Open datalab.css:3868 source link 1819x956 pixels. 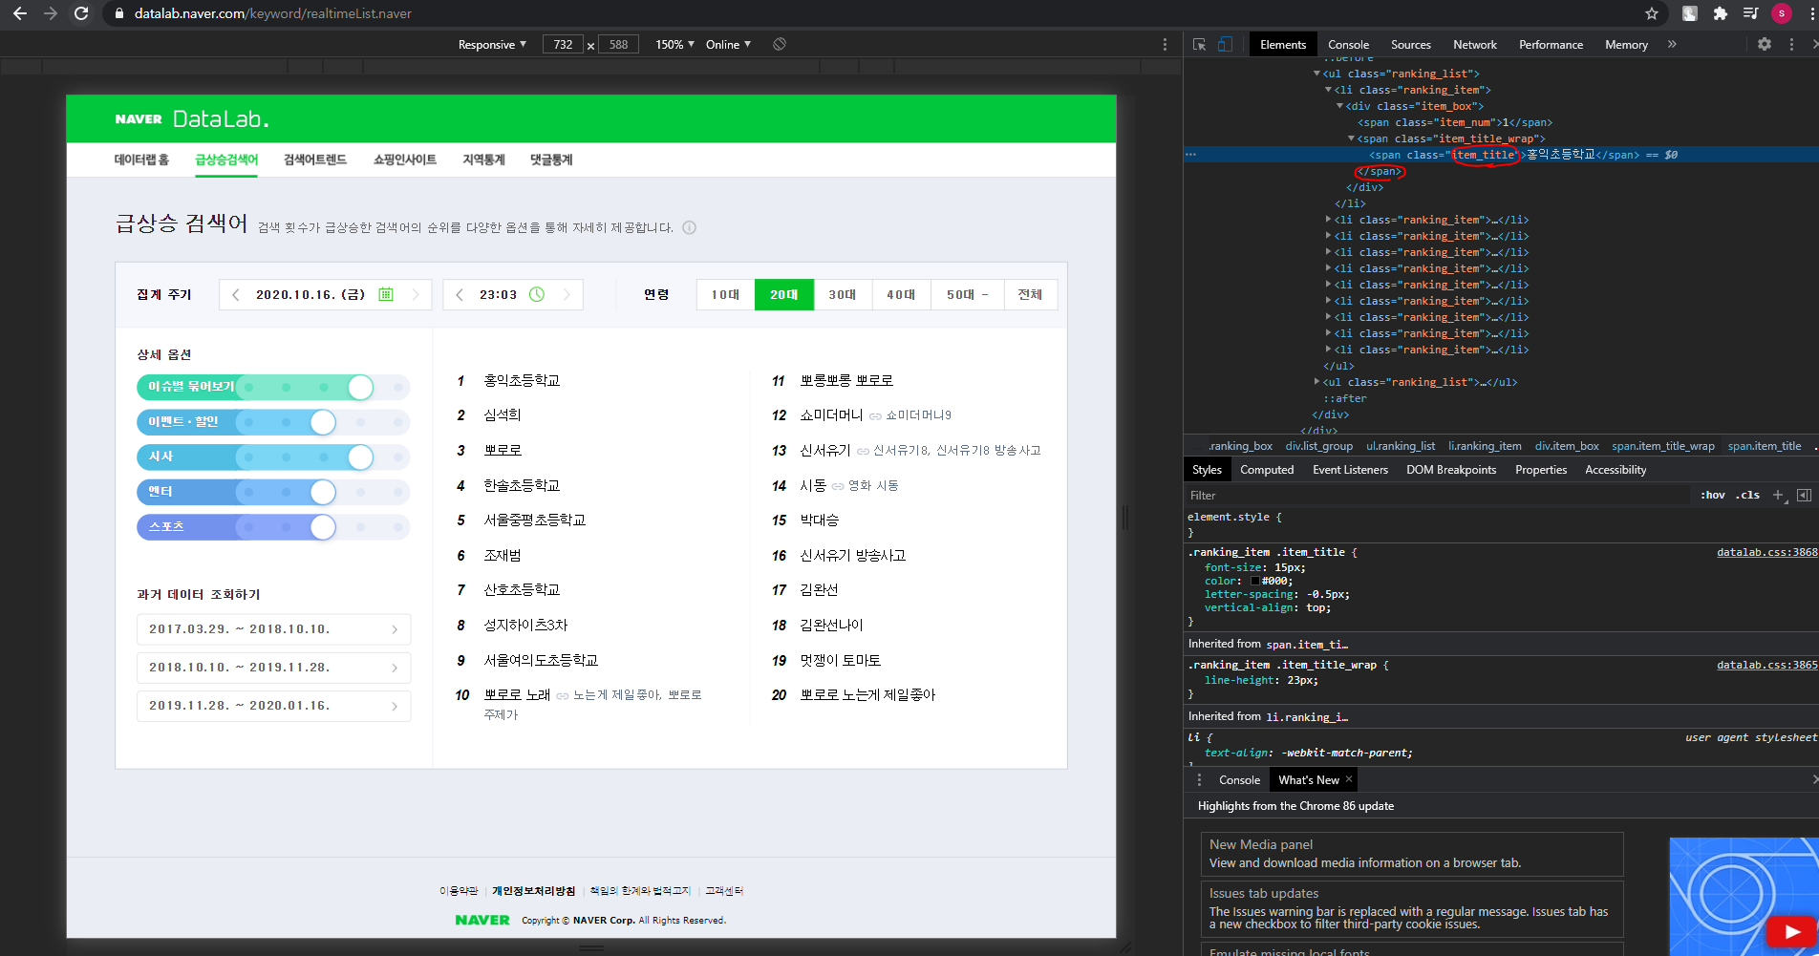tap(1766, 552)
